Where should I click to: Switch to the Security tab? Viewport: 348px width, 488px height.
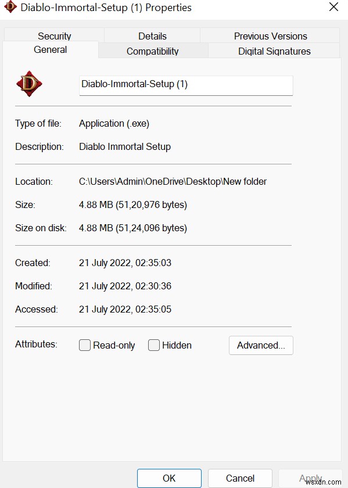(54, 36)
